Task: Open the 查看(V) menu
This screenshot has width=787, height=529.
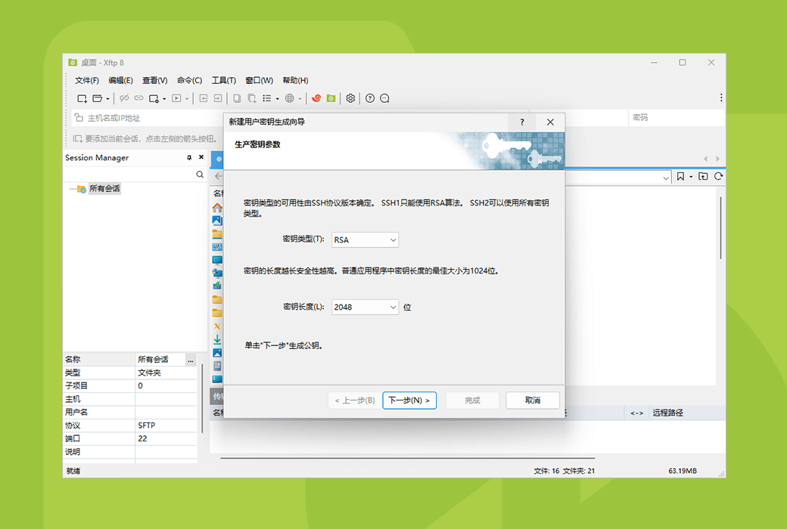Action: coord(154,80)
